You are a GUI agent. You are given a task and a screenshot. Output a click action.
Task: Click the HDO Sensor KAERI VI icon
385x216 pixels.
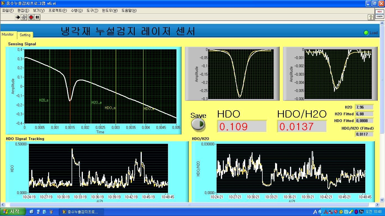[x=379, y=14]
